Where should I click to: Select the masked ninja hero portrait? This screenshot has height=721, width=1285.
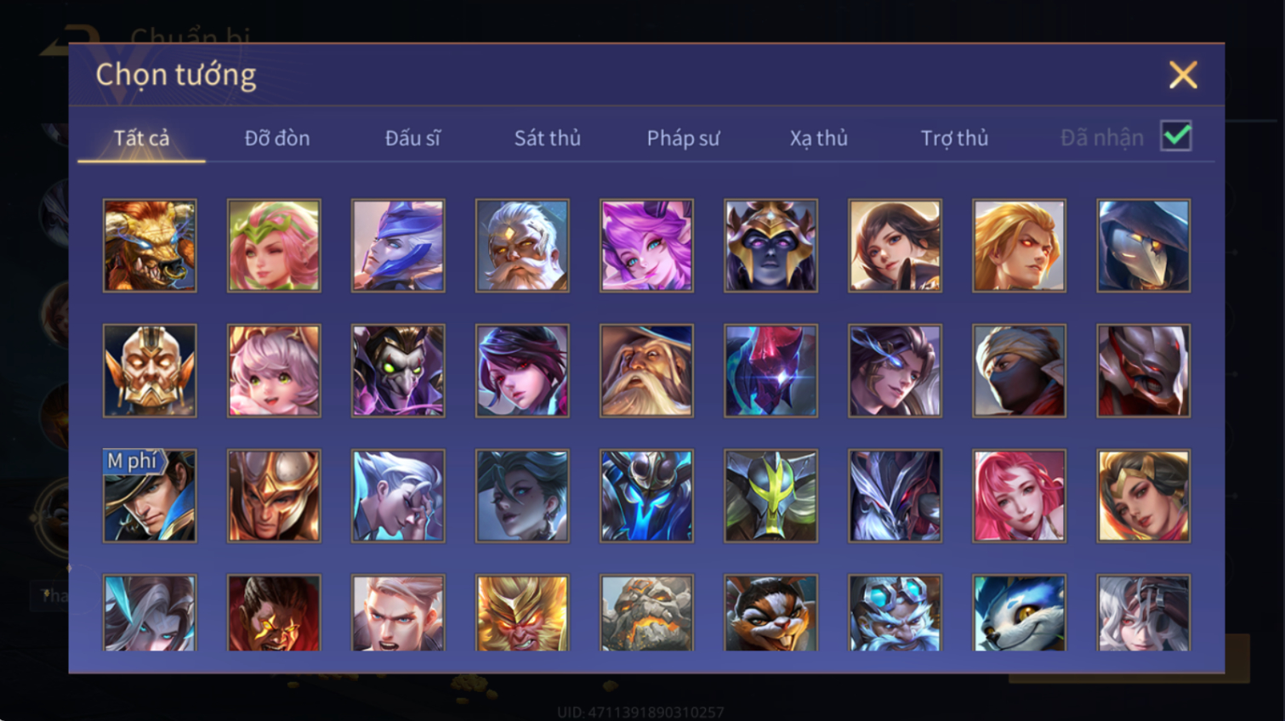[1019, 371]
